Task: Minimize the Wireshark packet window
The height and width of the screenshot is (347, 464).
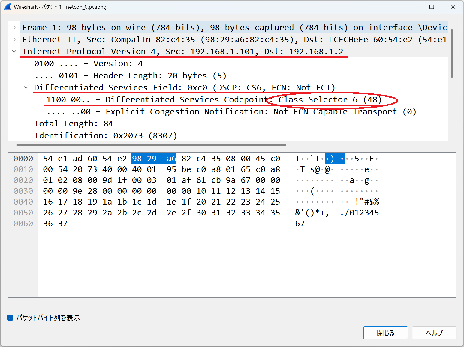Action: 411,7
